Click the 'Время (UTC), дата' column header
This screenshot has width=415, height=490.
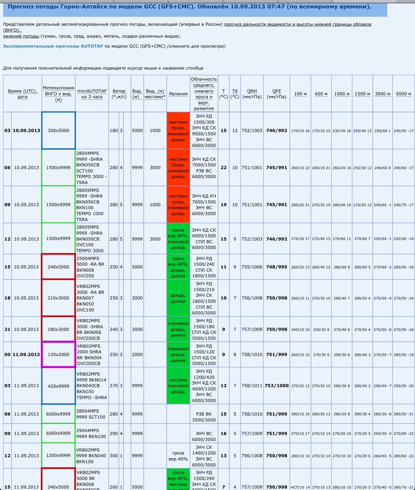point(22,94)
